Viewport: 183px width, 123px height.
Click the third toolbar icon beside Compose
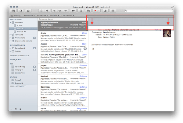[28, 11]
